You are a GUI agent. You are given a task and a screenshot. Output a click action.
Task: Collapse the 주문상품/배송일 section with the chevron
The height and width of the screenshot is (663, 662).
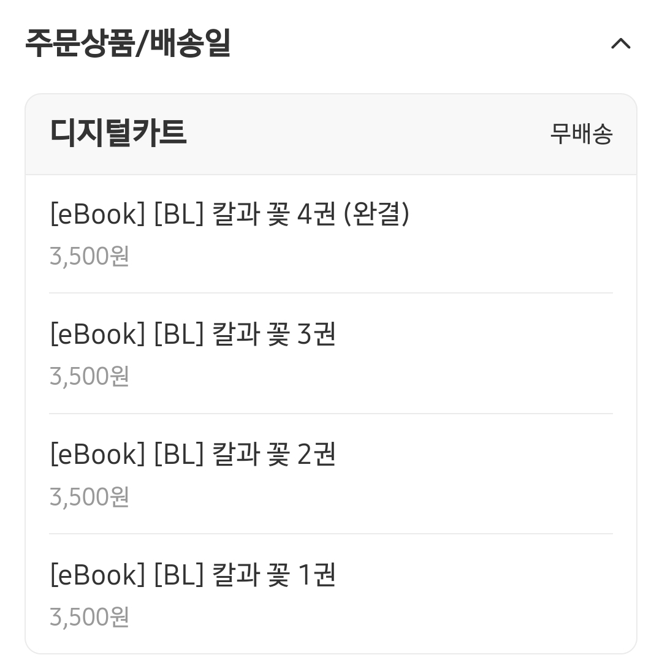pyautogui.click(x=620, y=43)
